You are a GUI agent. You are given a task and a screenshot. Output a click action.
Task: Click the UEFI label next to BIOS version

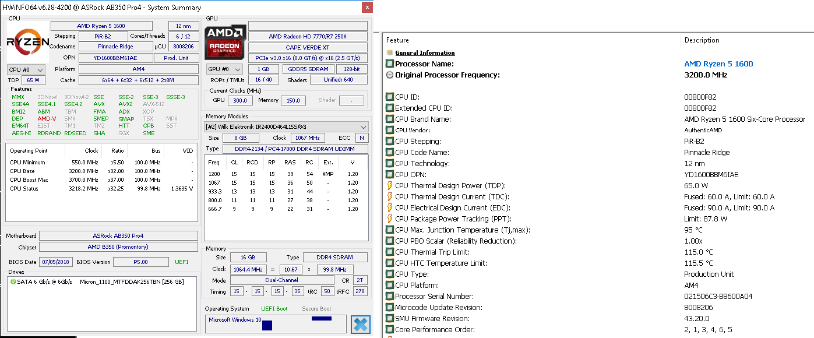182,262
